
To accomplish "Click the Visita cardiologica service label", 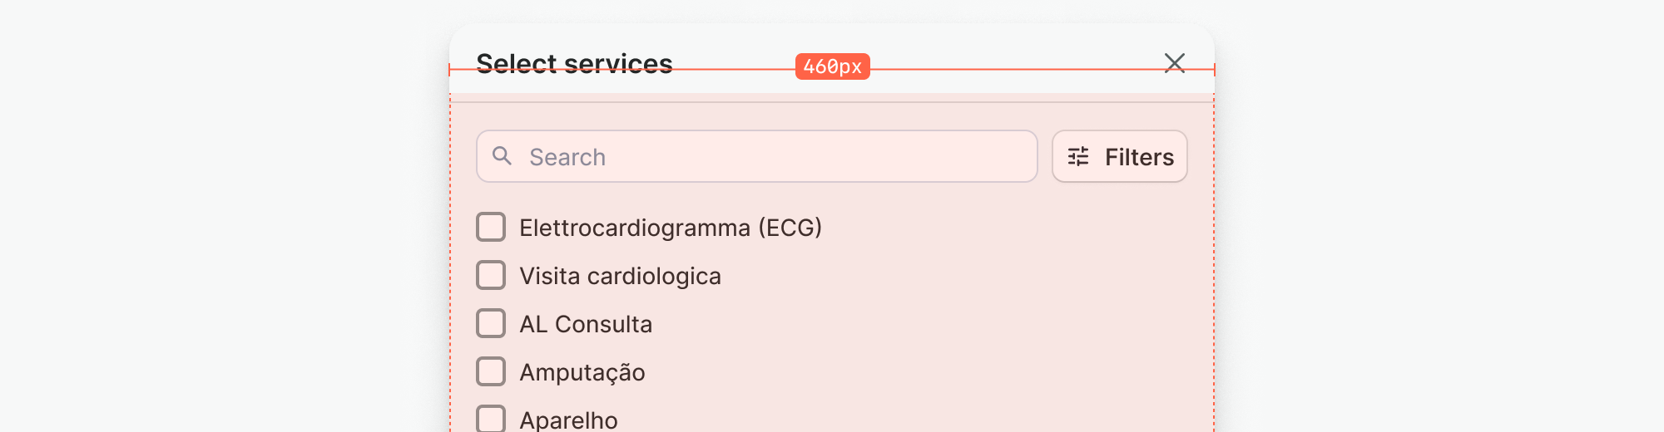I will pos(620,276).
